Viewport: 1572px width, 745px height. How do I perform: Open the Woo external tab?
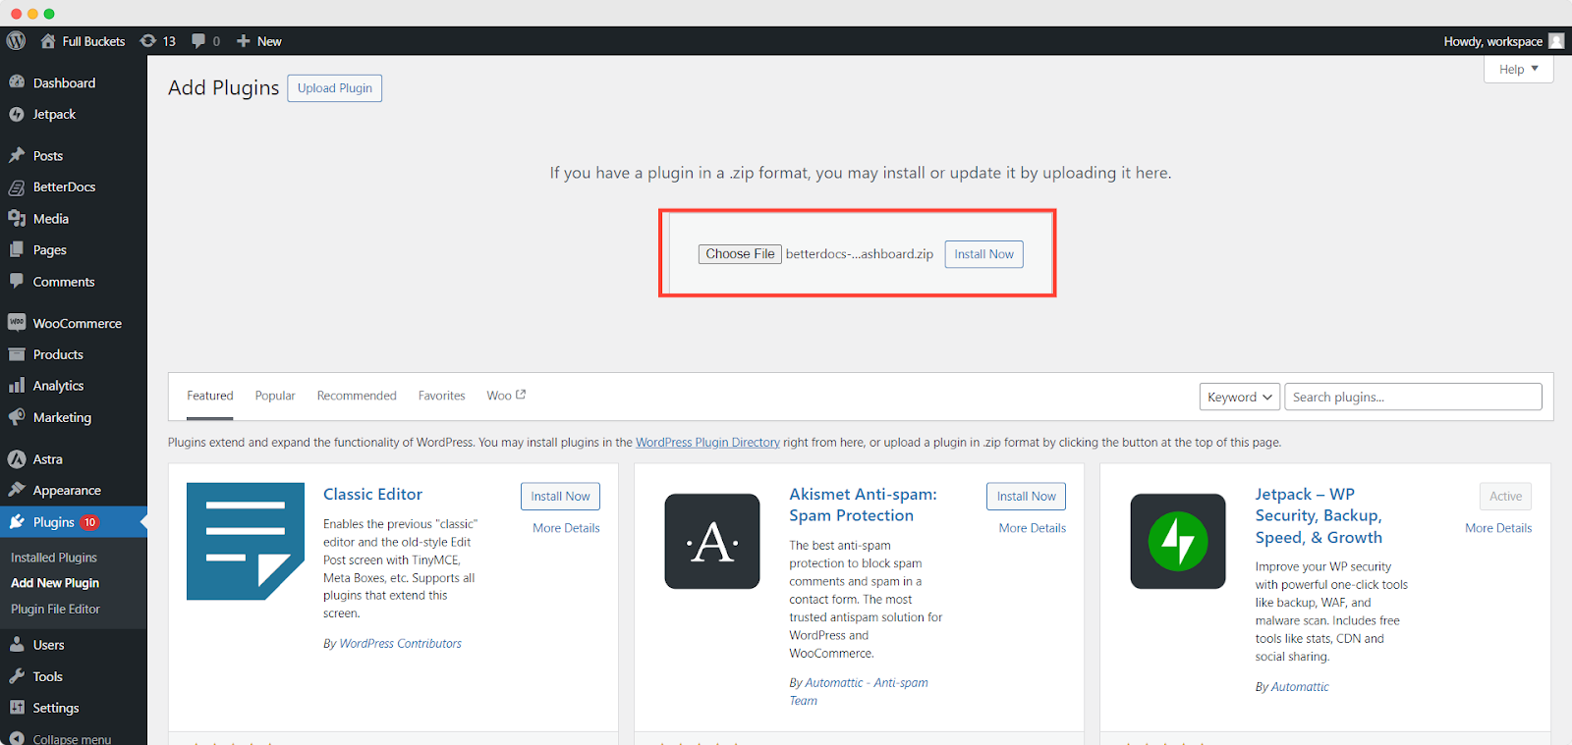pyautogui.click(x=506, y=396)
